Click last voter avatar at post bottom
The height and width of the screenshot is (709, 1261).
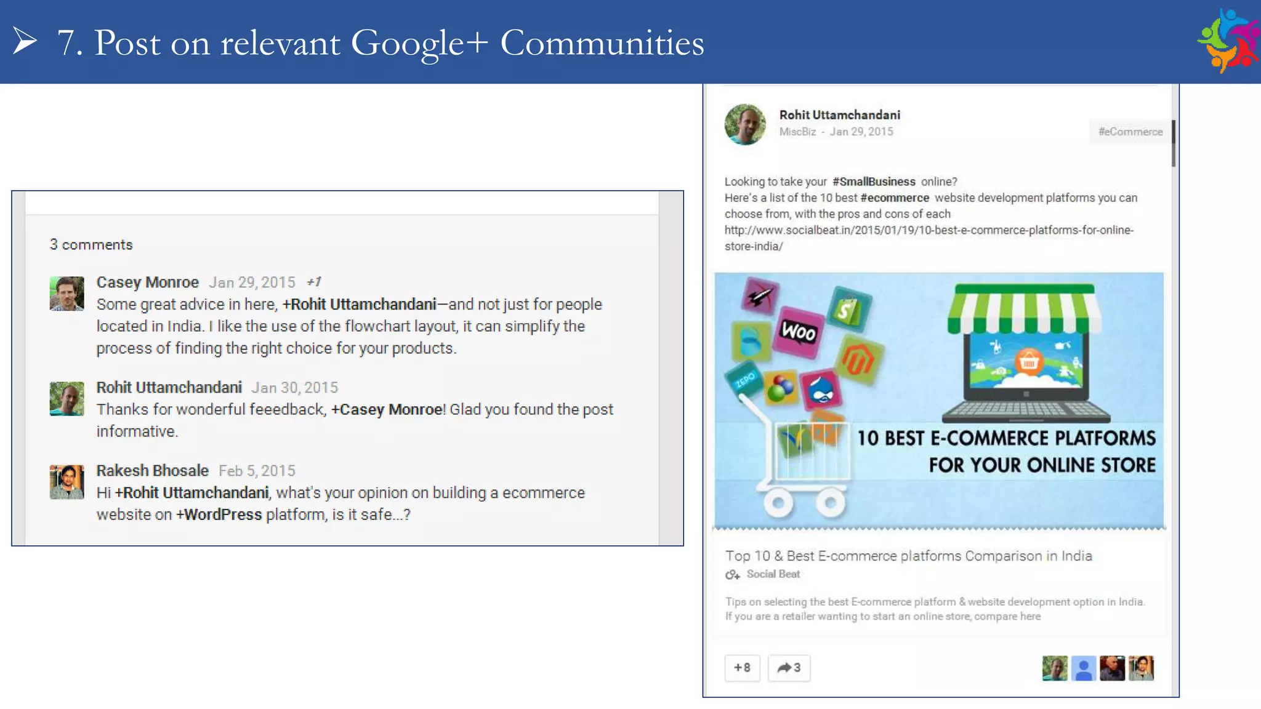[x=1141, y=668]
